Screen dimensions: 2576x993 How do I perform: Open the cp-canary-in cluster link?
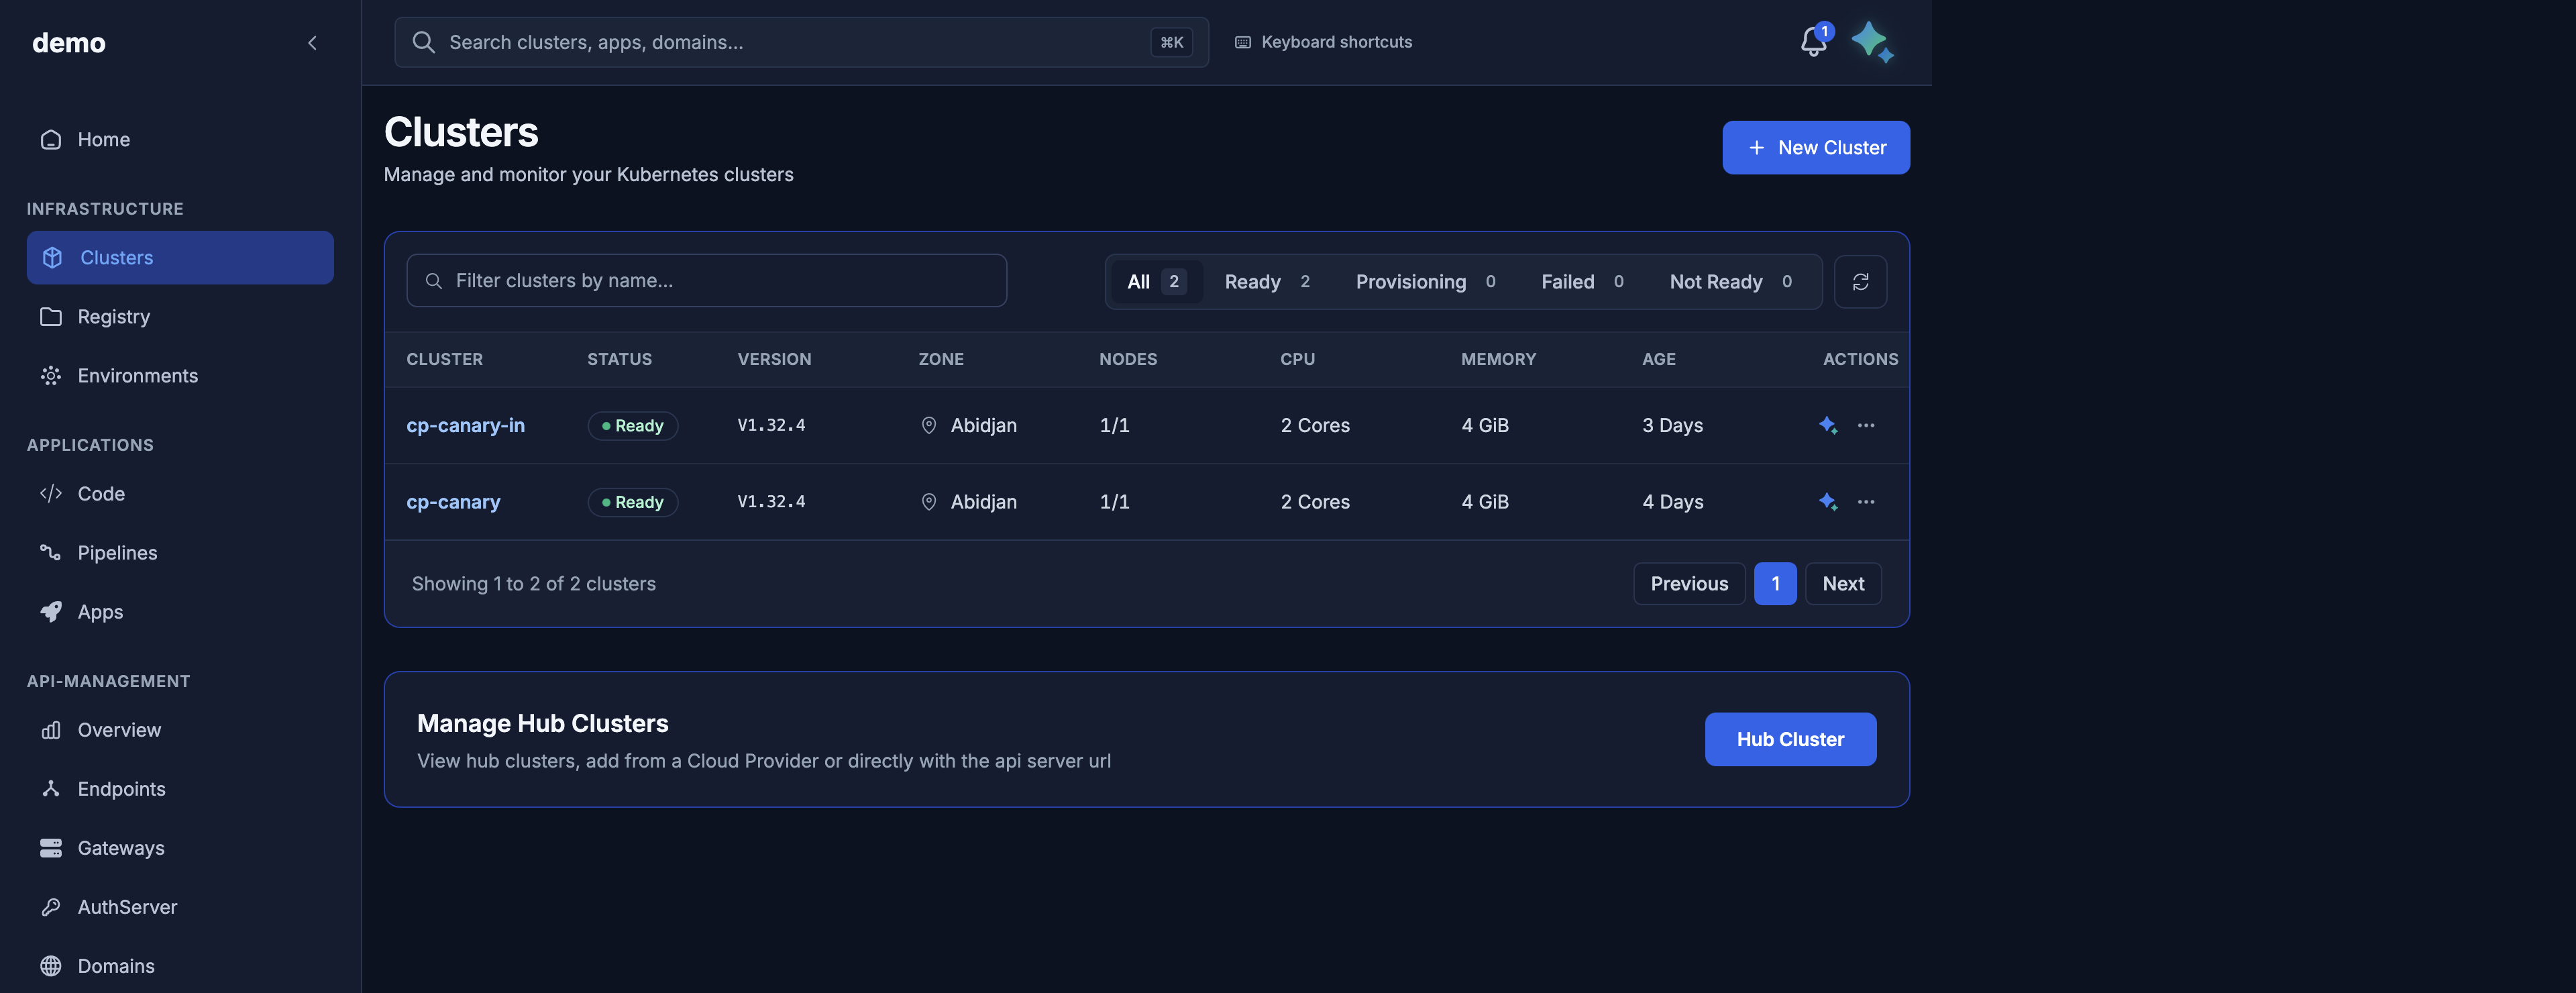click(465, 425)
